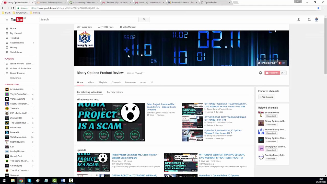Screen dimensions: 327x184
Task: Open Scam Reviews related channel
Action: (272, 112)
